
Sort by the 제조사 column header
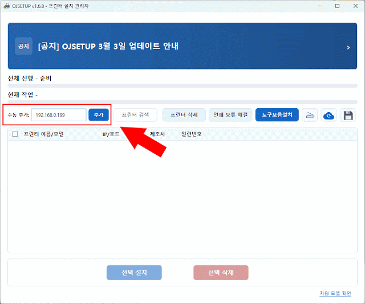(x=157, y=134)
